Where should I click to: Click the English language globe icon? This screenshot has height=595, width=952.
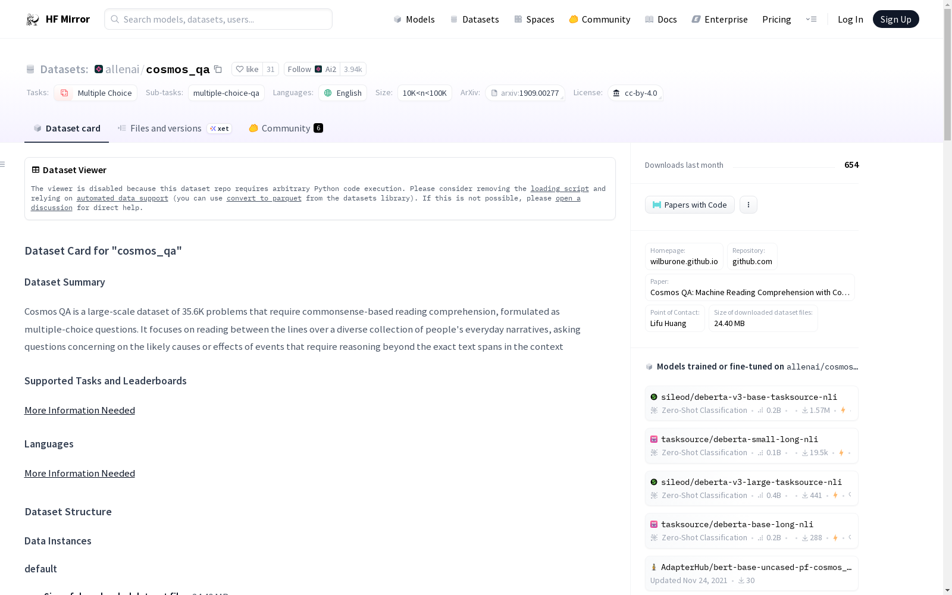point(328,93)
